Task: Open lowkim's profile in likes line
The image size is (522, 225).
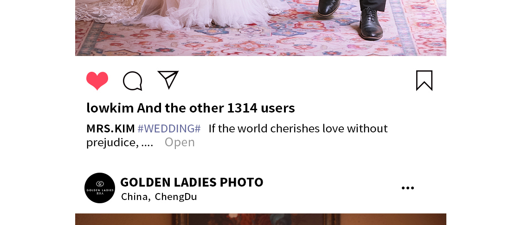Action: (x=110, y=108)
